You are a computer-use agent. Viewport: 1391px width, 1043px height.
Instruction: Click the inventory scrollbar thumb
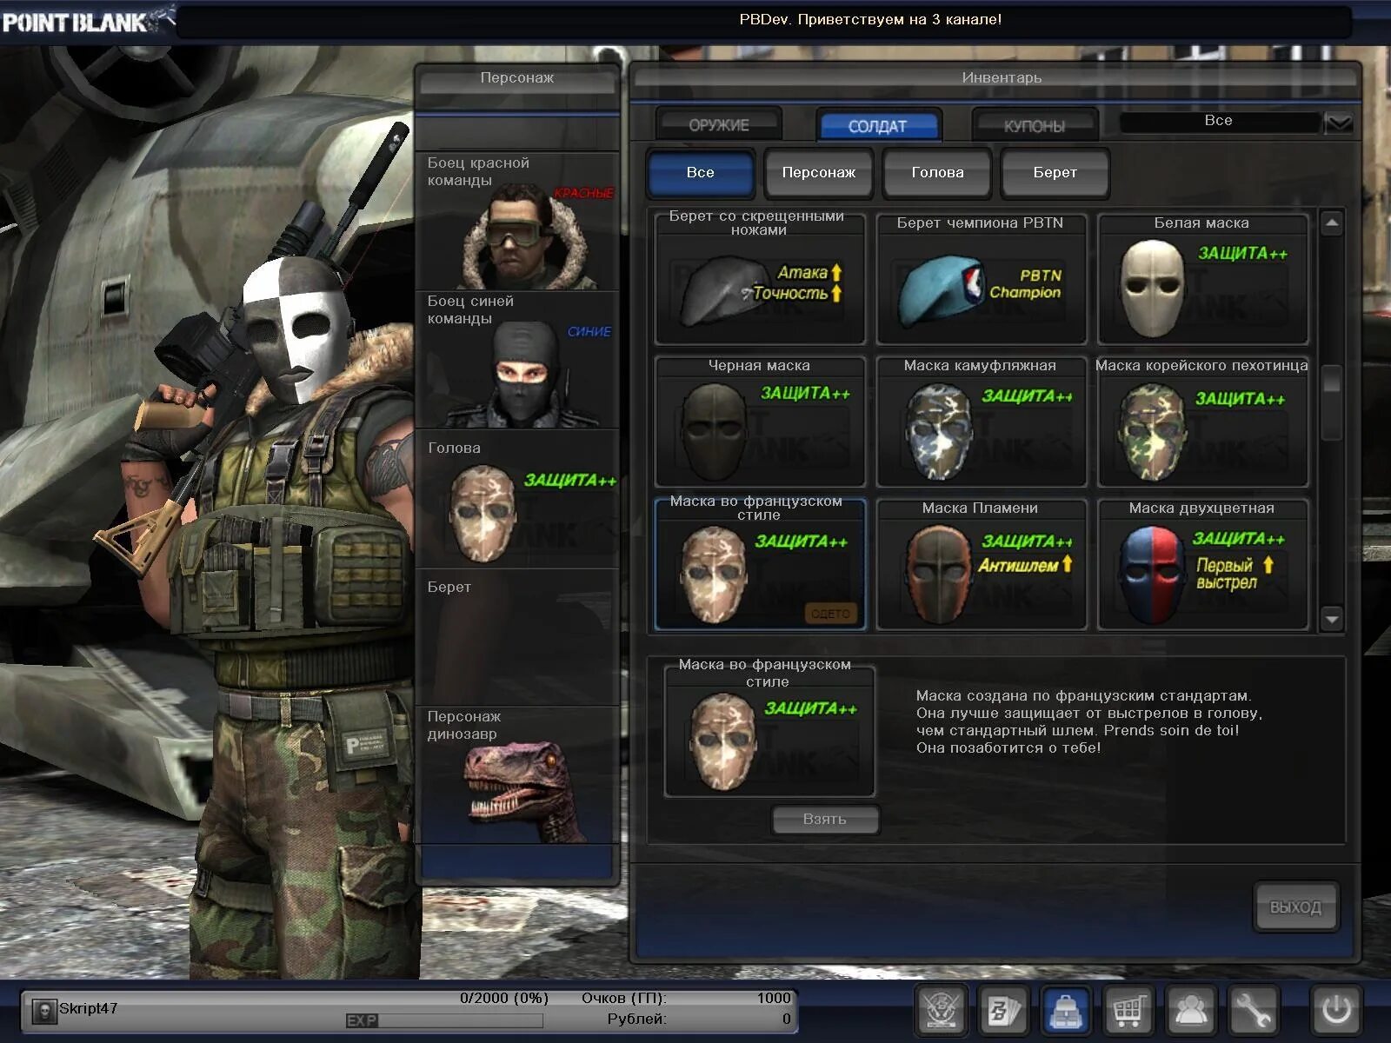1332,402
